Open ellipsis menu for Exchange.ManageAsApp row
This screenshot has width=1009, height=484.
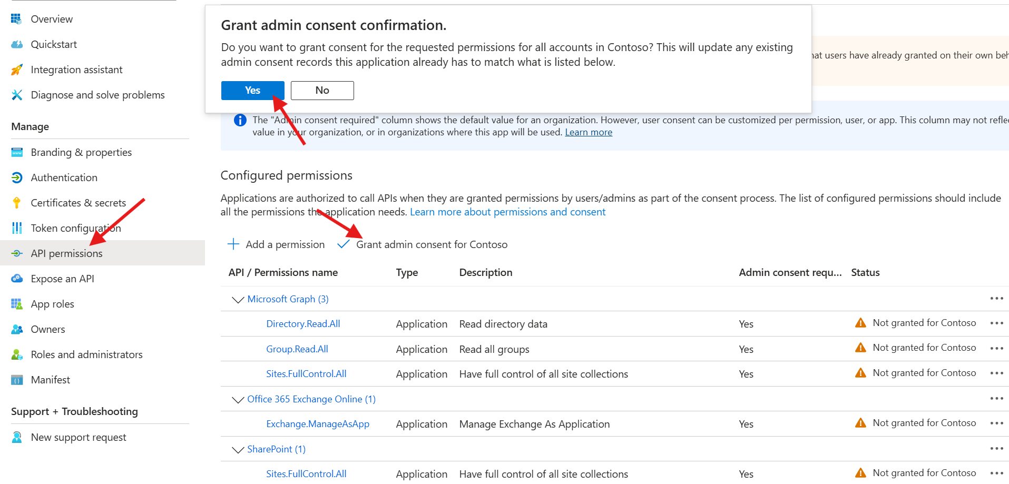pyautogui.click(x=996, y=423)
